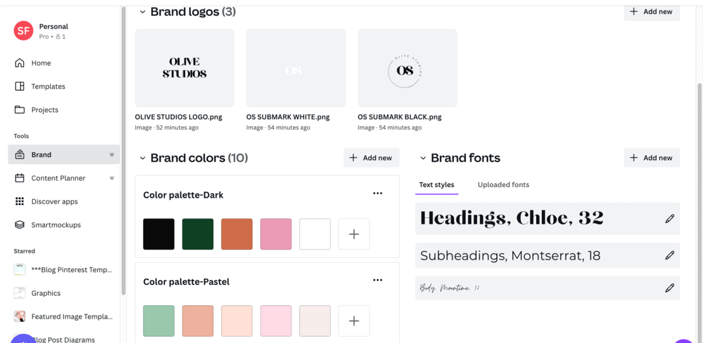
Task: Open the OS SUBMARK WHITE thumbnail
Action: (x=296, y=68)
